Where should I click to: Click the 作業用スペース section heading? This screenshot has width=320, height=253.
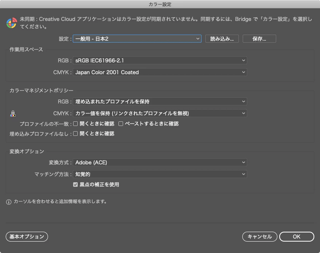(26, 49)
